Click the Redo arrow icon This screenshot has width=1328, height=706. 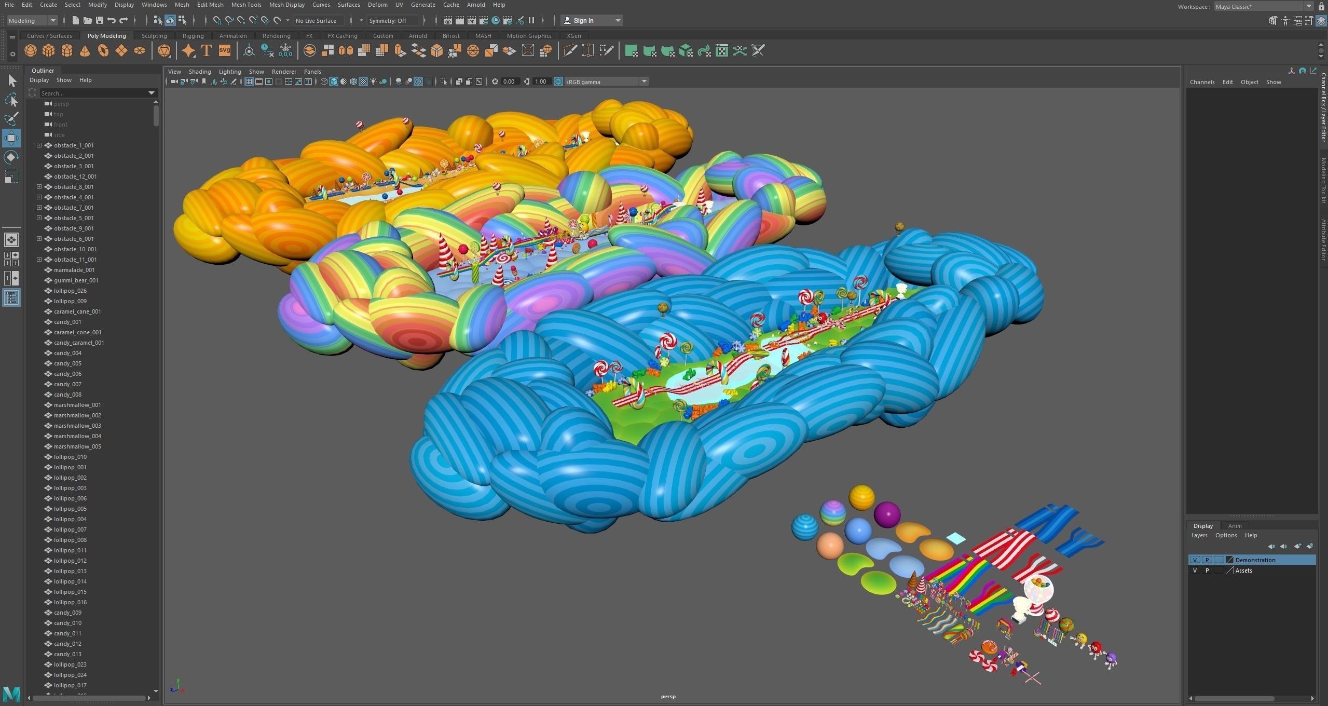click(124, 20)
